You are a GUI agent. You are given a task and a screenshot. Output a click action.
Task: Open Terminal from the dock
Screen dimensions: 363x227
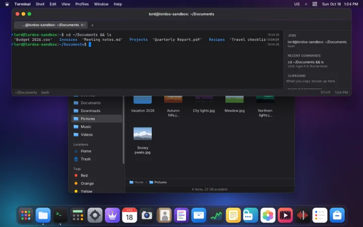tap(60, 215)
